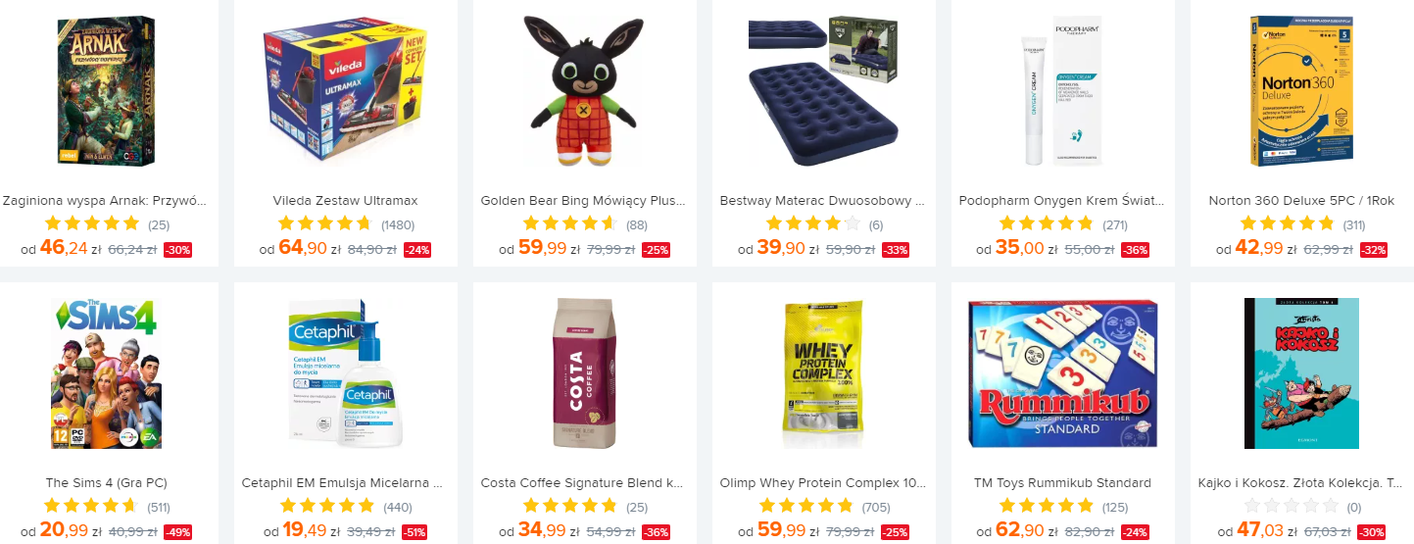The width and height of the screenshot is (1414, 544).
Task: Click star rating of Vileda Zestaw Ultramax
Action: 325,223
